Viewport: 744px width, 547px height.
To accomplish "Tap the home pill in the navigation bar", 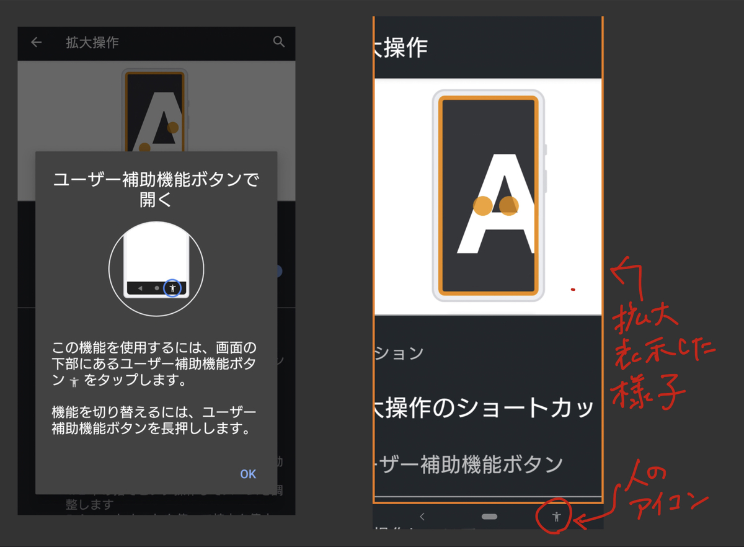I will (489, 516).
